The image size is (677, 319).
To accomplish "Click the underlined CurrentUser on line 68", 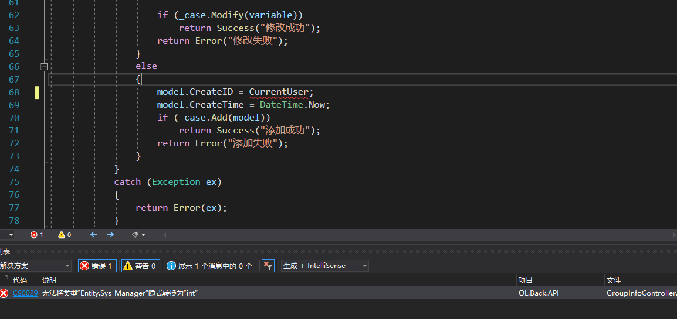I will (279, 92).
